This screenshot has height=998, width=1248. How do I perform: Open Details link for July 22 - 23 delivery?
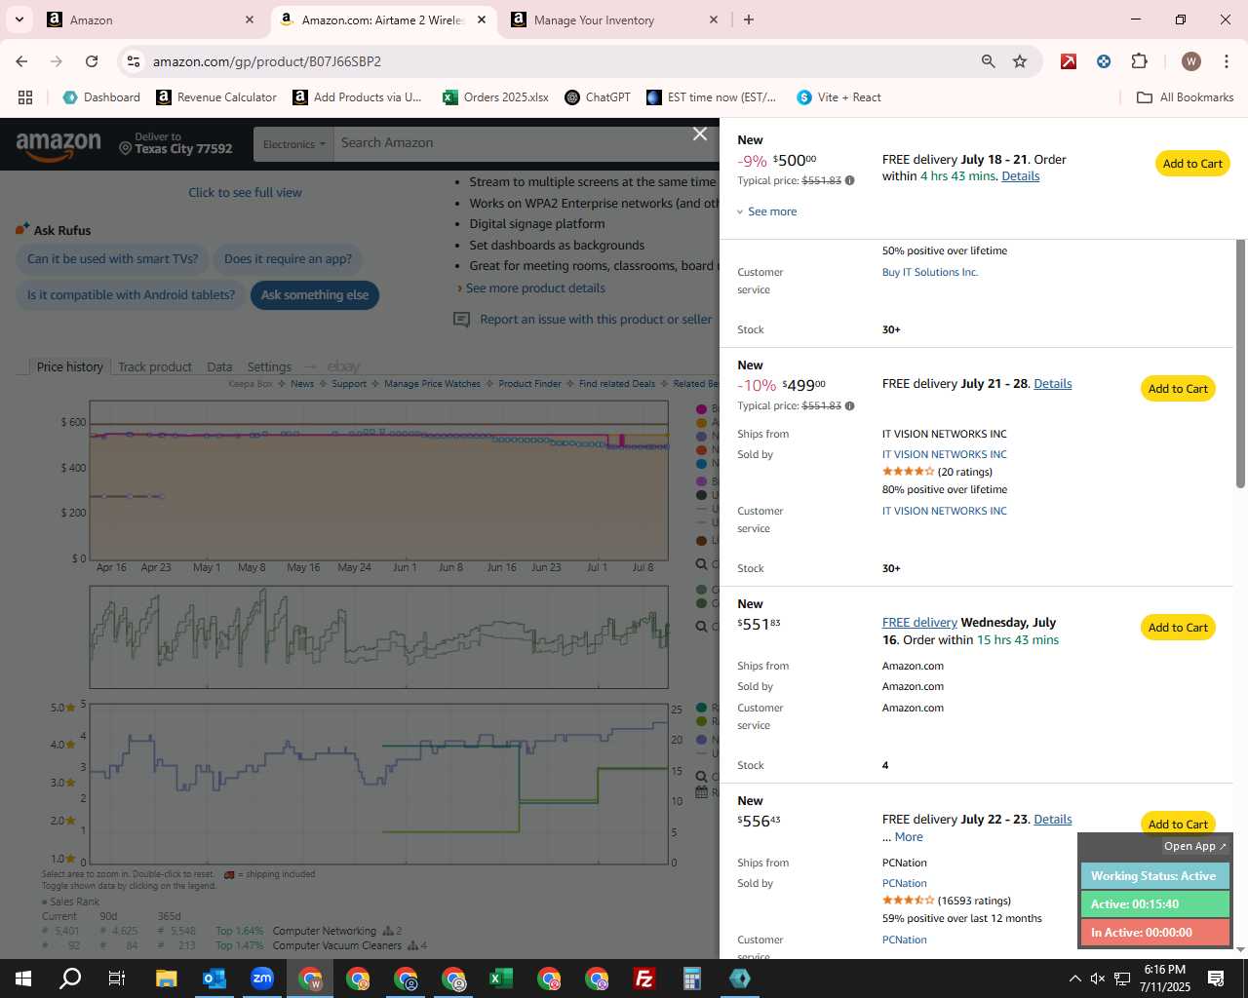1052,820
